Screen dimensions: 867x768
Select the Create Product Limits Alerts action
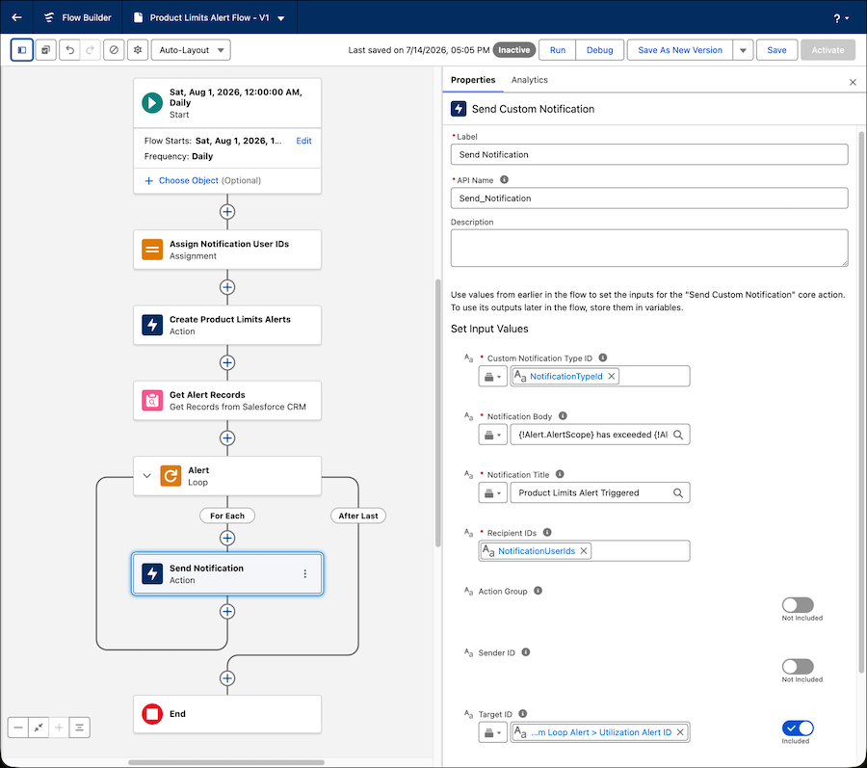[x=227, y=325]
